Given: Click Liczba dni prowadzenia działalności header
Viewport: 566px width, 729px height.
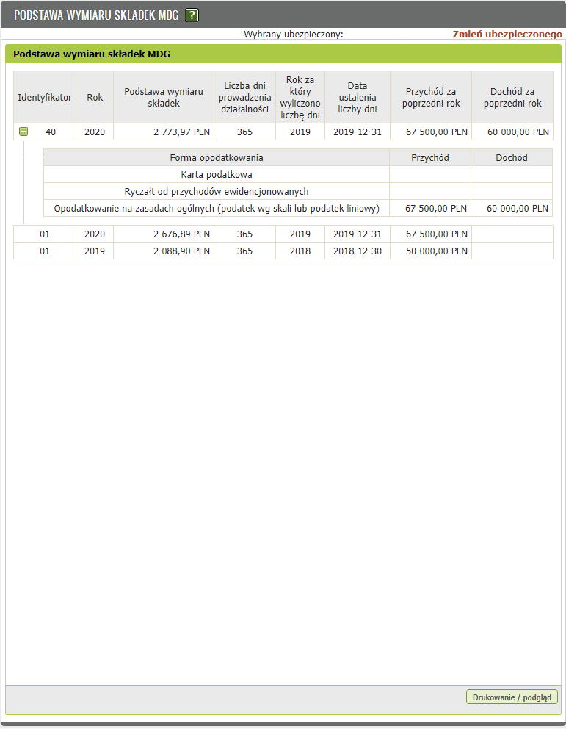Looking at the screenshot, I should tap(244, 97).
